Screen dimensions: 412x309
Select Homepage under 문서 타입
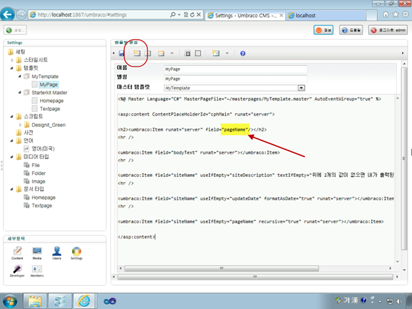tap(44, 197)
